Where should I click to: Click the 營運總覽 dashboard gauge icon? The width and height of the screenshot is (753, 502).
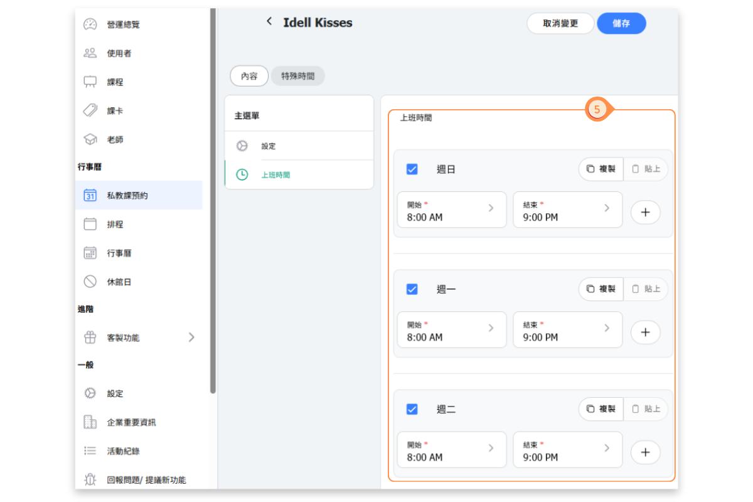90,24
